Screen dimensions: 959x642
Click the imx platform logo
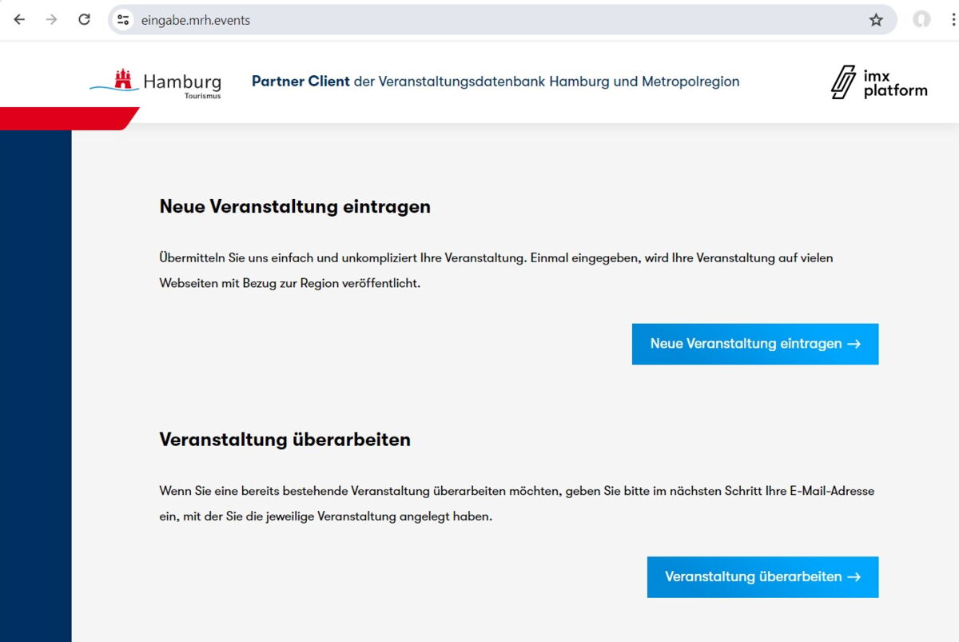click(x=879, y=82)
